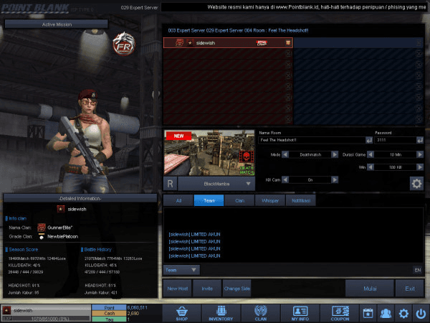Image resolution: width=430 pixels, height=323 pixels.
Task: Toggle Kill Cam with left arrow
Action: [285, 179]
